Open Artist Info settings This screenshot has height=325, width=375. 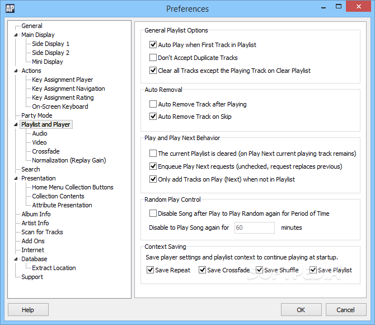pyautogui.click(x=35, y=223)
